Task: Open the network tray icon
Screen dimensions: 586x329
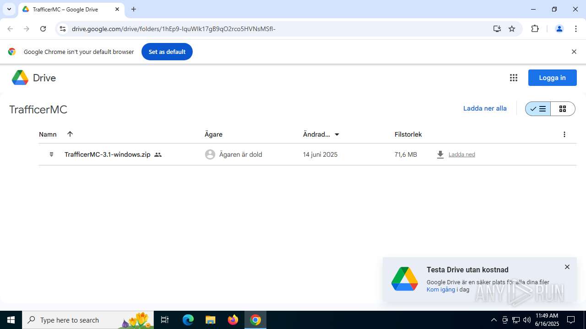Action: click(x=516, y=320)
